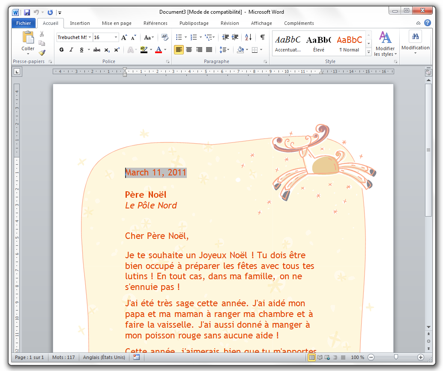
Task: Apply strikethrough with the abc icon
Action: pyautogui.click(x=97, y=50)
